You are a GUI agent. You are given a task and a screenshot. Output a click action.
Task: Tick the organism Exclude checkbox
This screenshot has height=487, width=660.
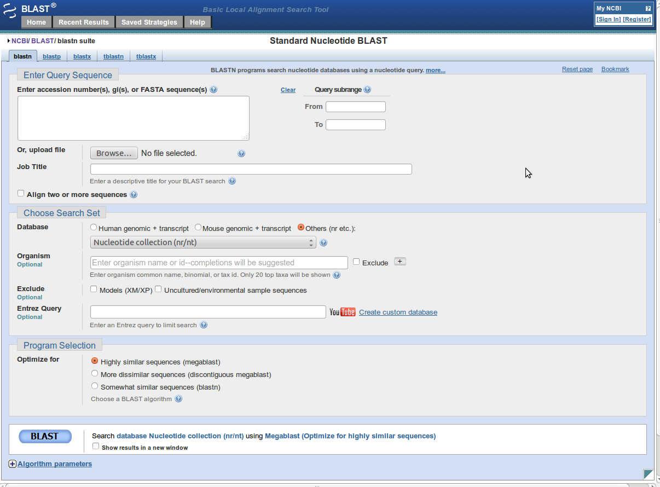356,262
